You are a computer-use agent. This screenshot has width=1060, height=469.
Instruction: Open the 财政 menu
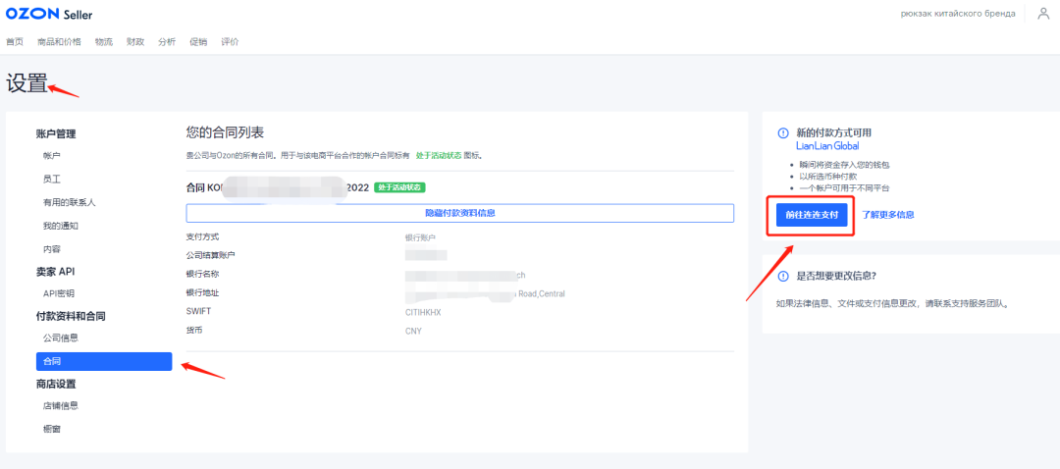coord(135,41)
